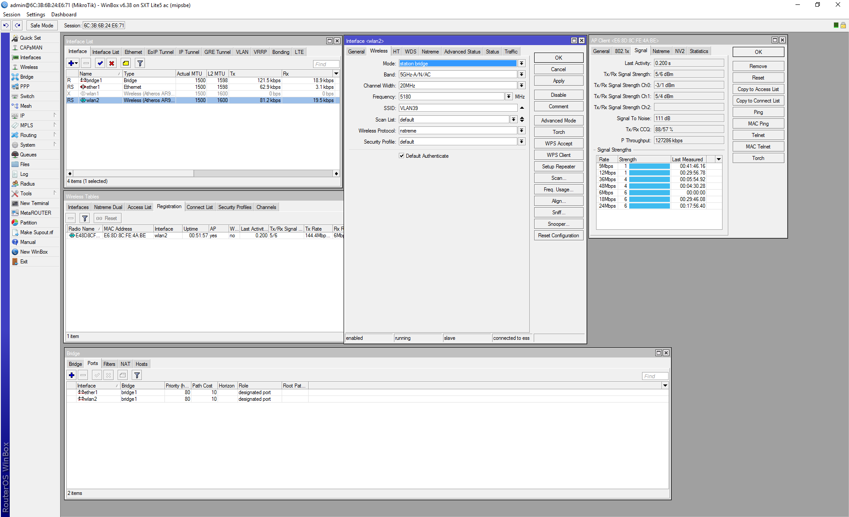Open the Band dropdown showing 5GHz-A/N/AC

coord(522,75)
